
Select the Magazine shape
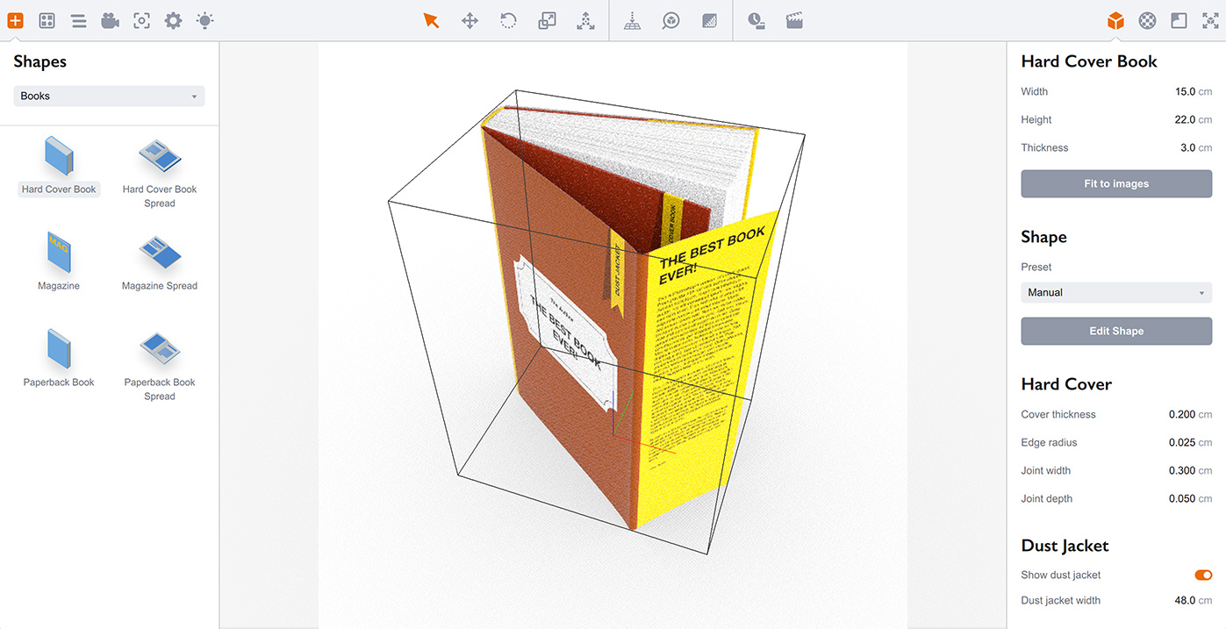59,261
